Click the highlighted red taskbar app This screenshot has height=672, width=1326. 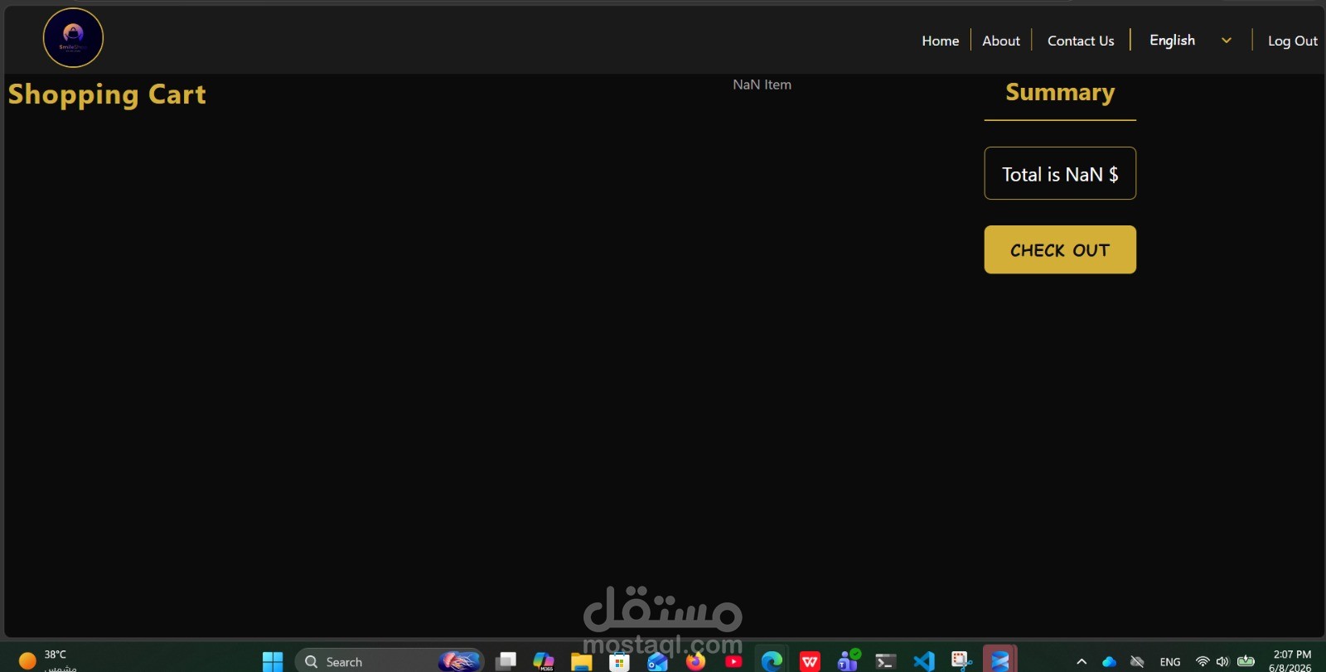click(x=1000, y=660)
